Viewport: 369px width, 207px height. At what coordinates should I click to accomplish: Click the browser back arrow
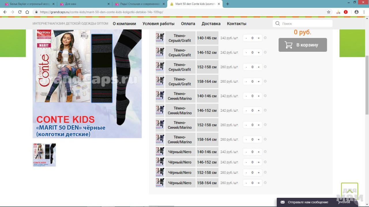[x=5, y=12]
